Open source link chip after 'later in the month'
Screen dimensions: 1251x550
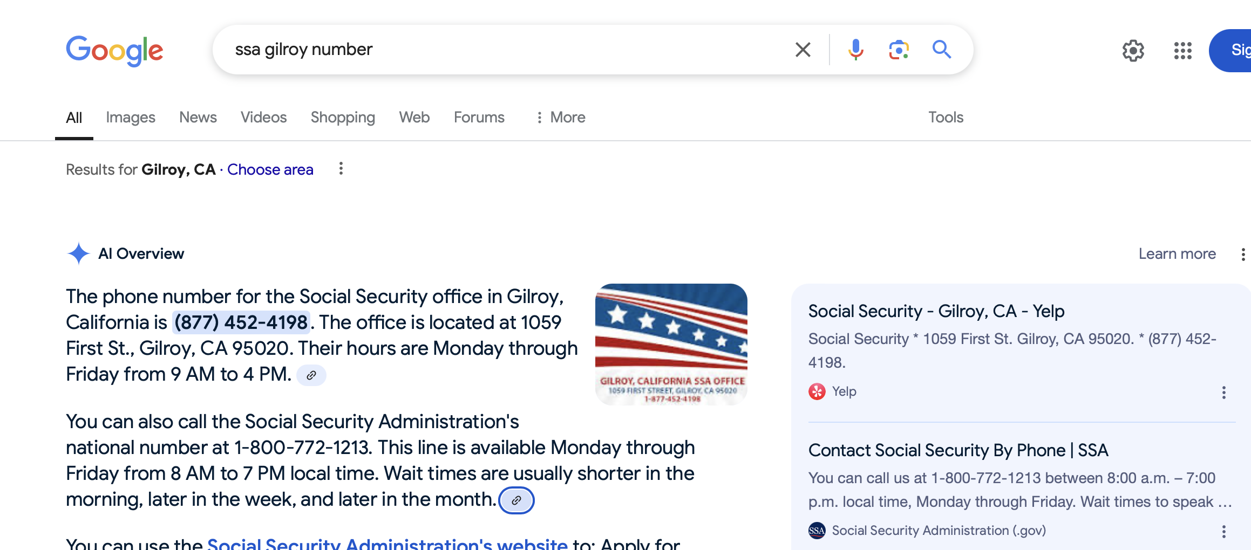516,500
